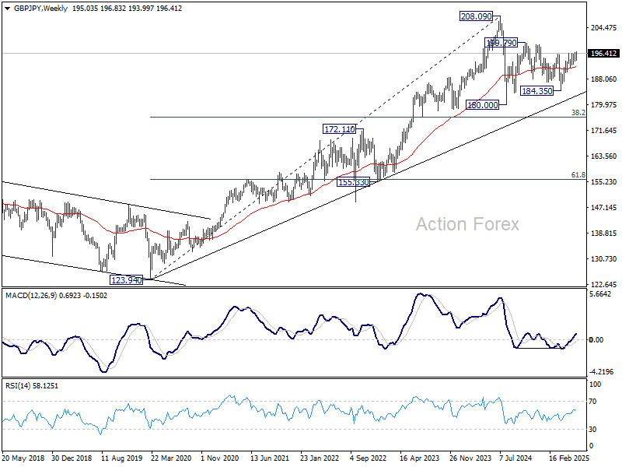The height and width of the screenshot is (467, 622).
Task: Select the GBPJPY,Weekly symbol title
Action: click(40, 9)
